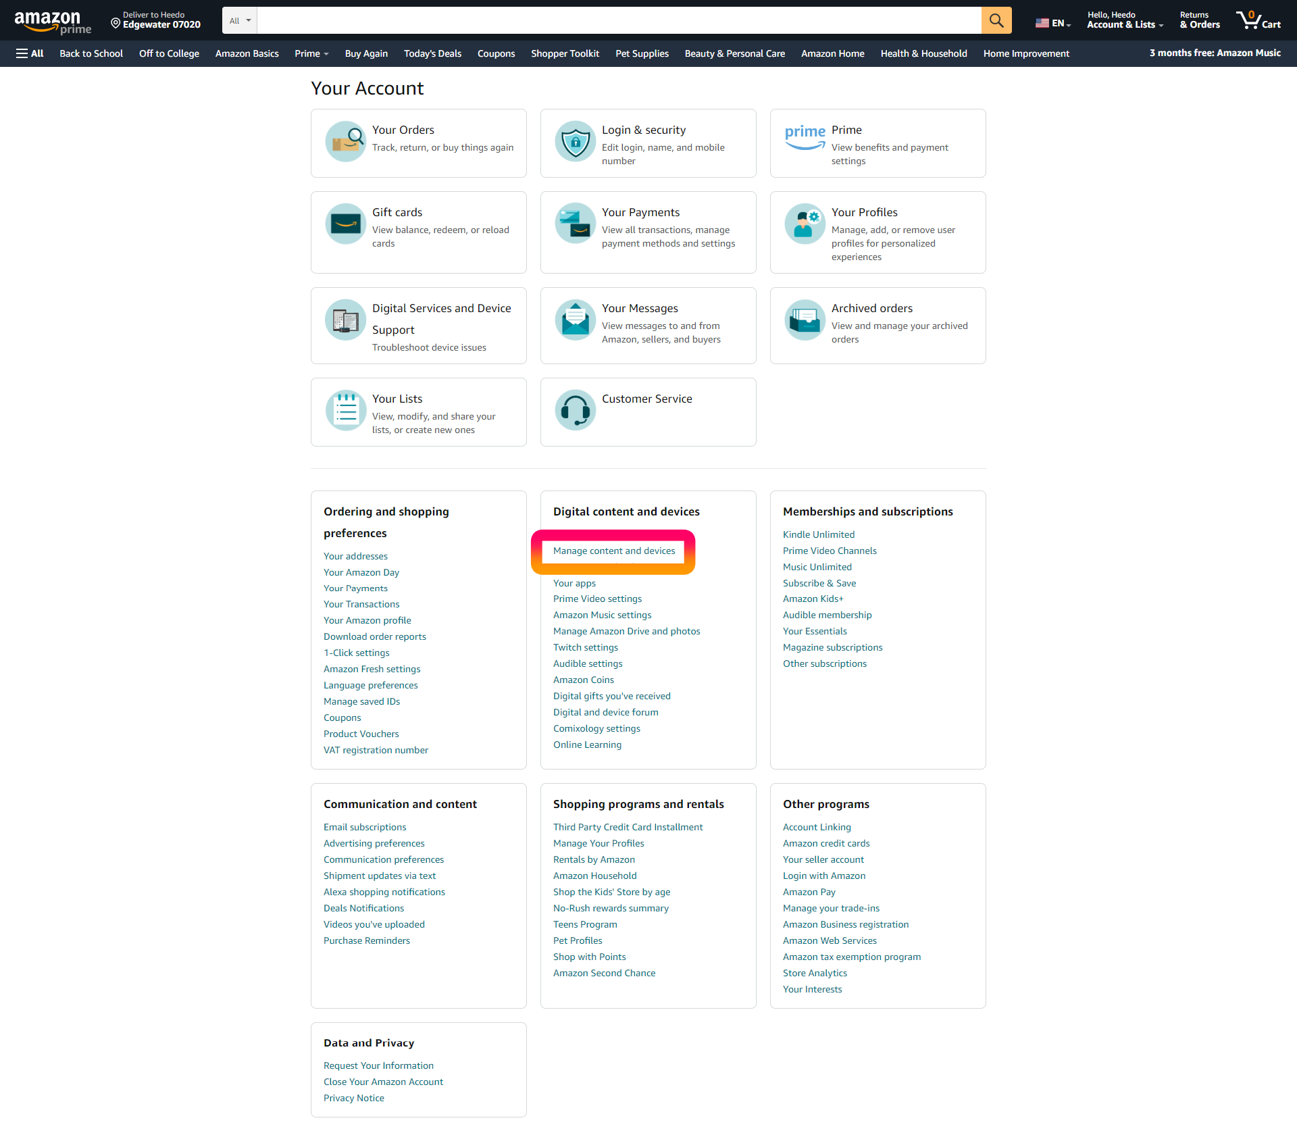Open the All search category dropdown
Screen dimensions: 1297x1133
coord(240,20)
